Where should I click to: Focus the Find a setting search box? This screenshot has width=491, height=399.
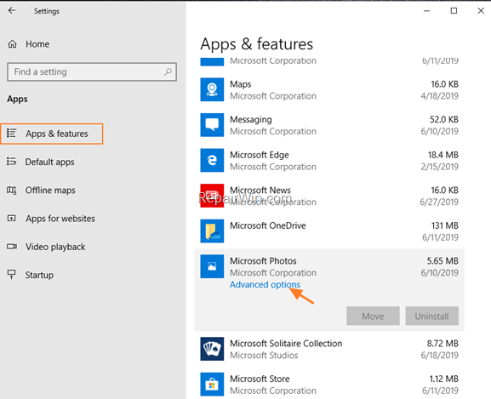click(x=92, y=71)
